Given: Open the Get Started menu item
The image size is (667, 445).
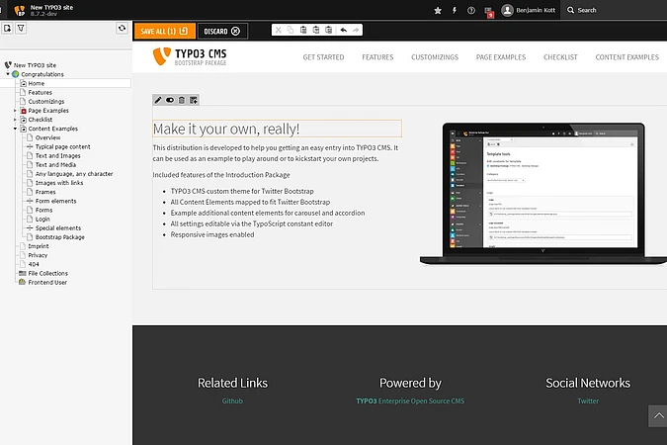Looking at the screenshot, I should tap(323, 57).
